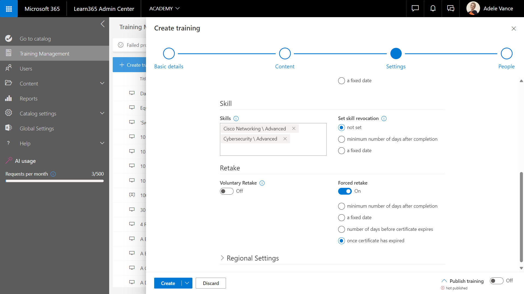This screenshot has width=524, height=294.
Task: Open the chat message icon in header
Action: click(415, 9)
